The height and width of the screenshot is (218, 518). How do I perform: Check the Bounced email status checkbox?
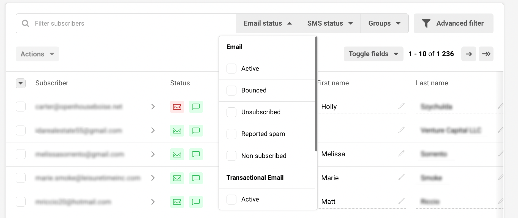point(231,90)
